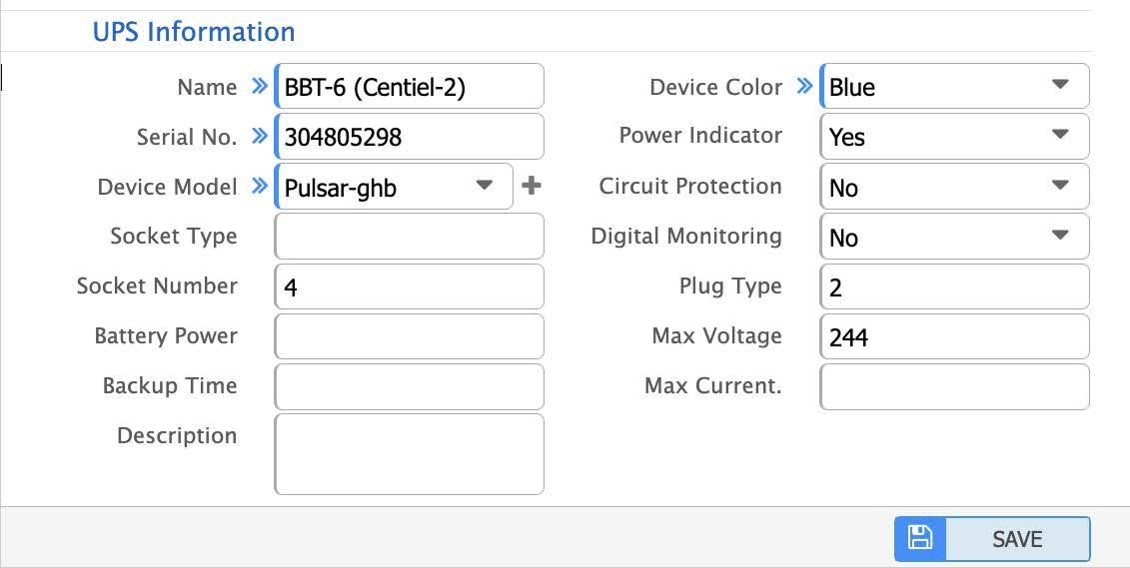Click the double-chevron icon beside Device Model

260,186
